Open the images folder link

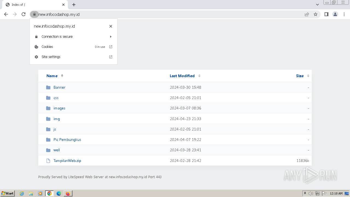point(59,108)
